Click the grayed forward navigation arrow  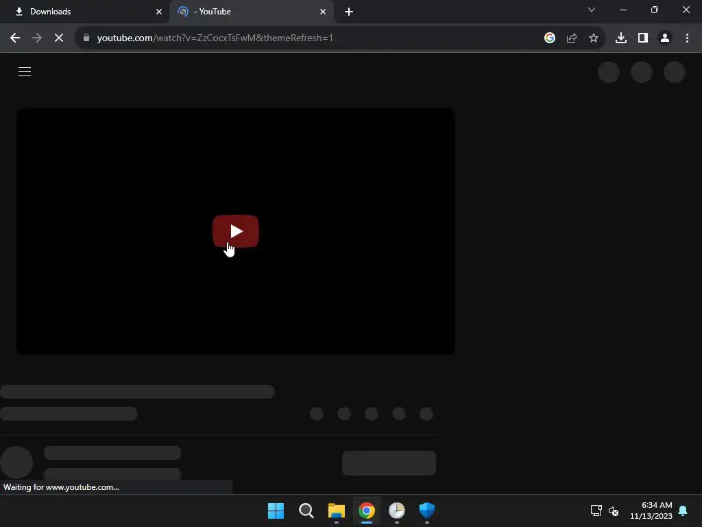(37, 38)
